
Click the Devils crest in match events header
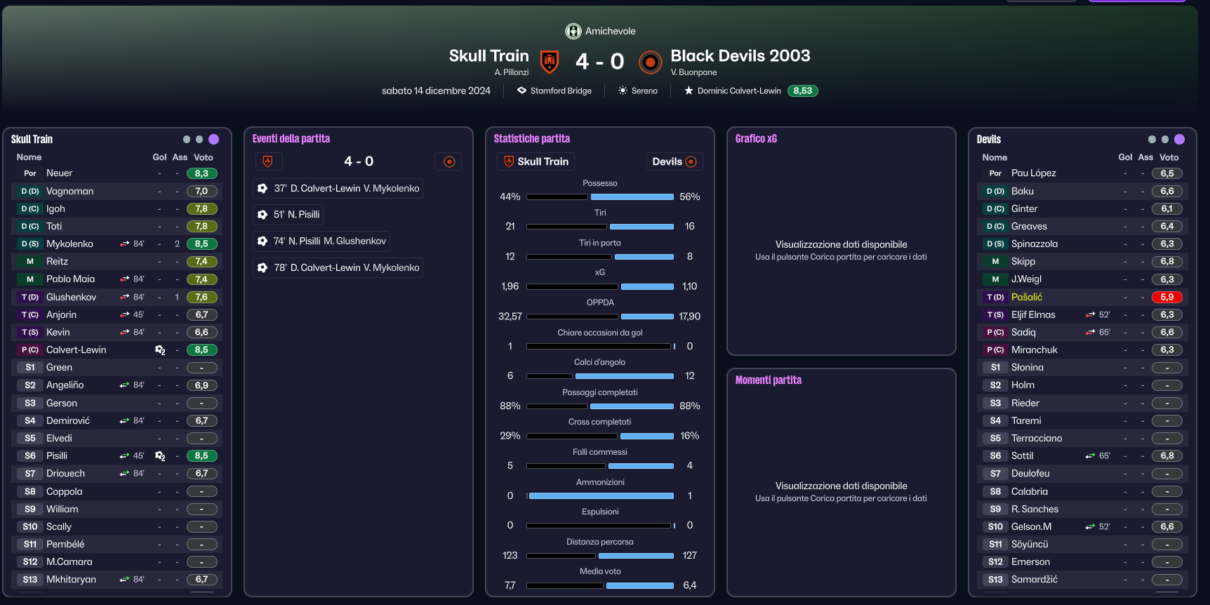click(449, 162)
